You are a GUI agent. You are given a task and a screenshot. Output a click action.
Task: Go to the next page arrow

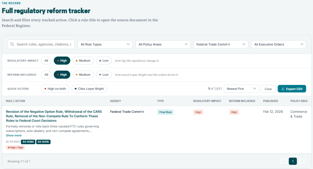click(302, 161)
